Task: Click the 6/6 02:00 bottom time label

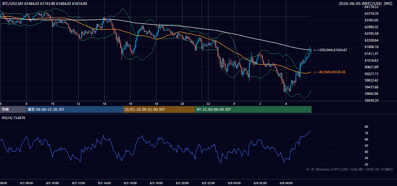Action: coord(260,183)
